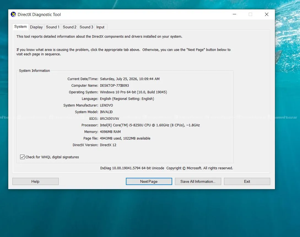Click the DirectX 12 version value
This screenshot has height=237, width=300.
(108, 145)
